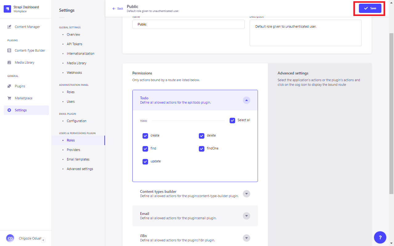Image resolution: width=394 pixels, height=246 pixels.
Task: Expand the Email permissions section
Action: 247,216
